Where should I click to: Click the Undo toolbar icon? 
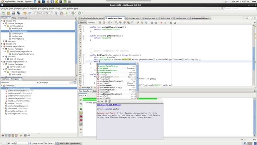[25, 13]
